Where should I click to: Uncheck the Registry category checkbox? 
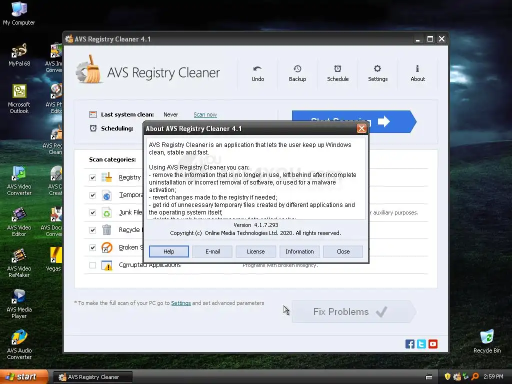click(x=92, y=177)
